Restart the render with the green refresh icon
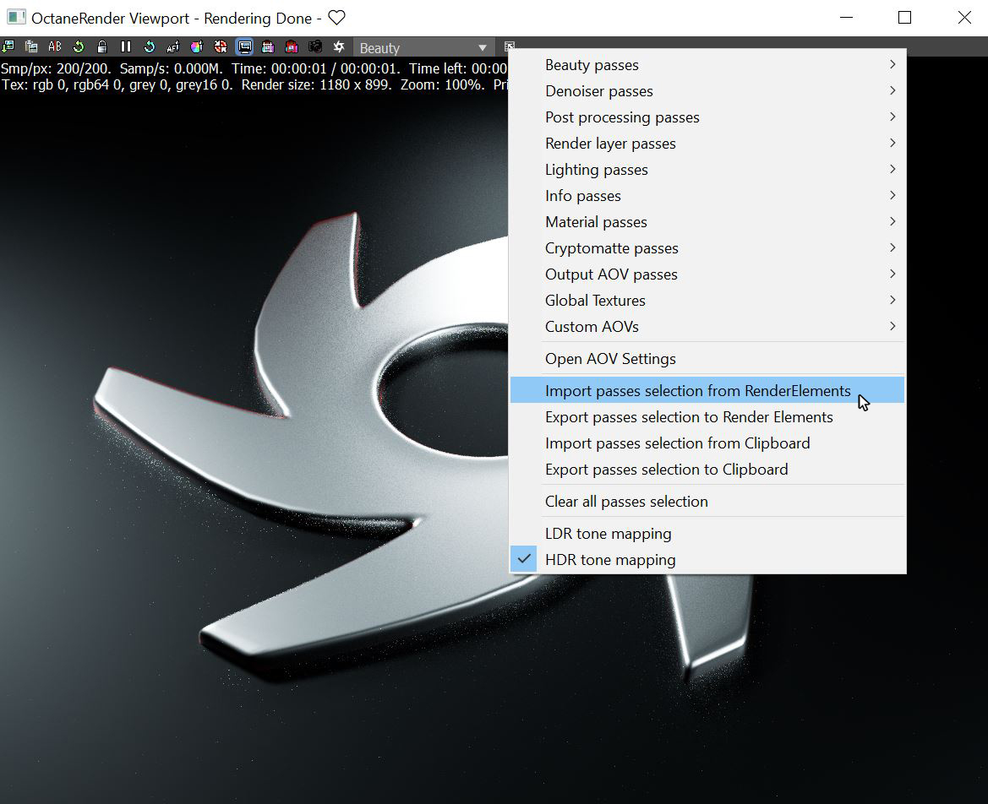Viewport: 988px width, 804px height. (76, 46)
